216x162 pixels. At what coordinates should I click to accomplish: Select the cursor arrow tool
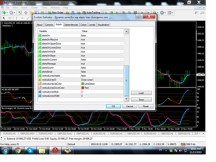(x=4, y=18)
